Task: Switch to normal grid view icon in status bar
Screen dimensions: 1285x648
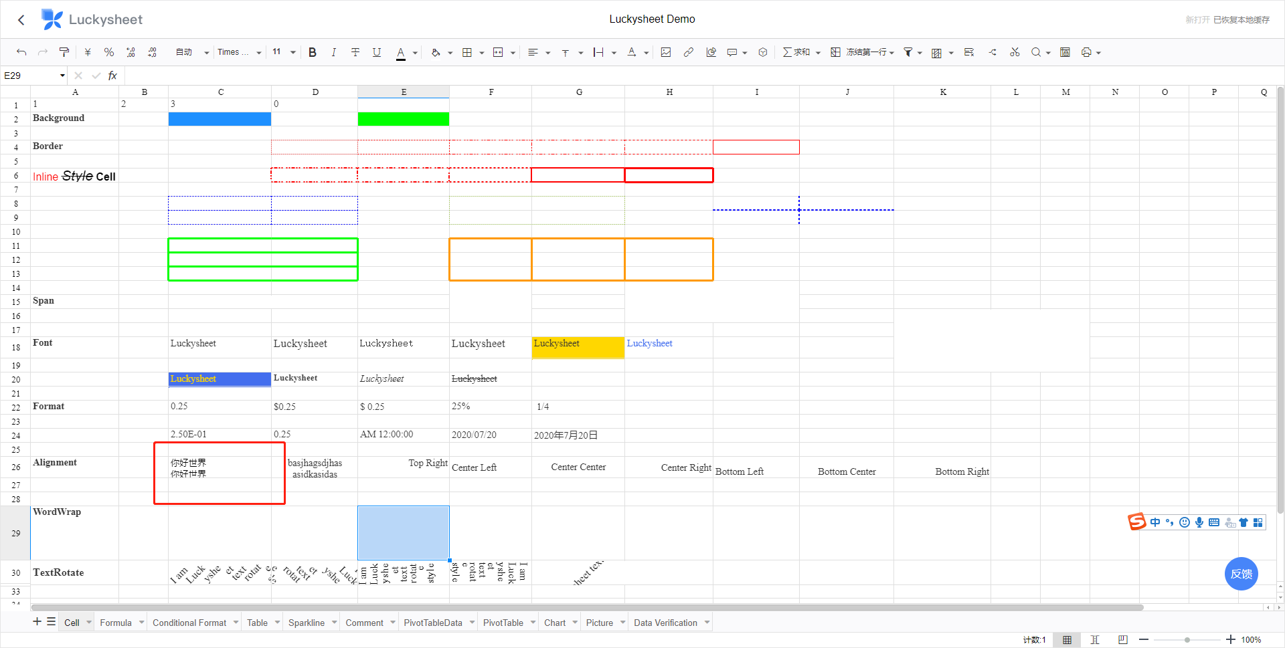Action: (x=1067, y=640)
